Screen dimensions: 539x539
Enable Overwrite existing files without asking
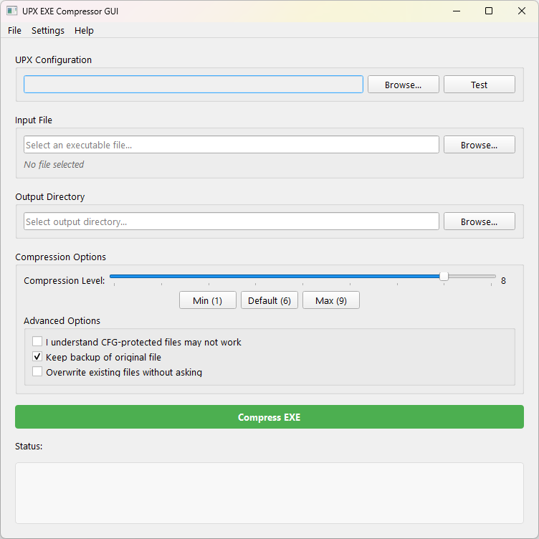(37, 372)
